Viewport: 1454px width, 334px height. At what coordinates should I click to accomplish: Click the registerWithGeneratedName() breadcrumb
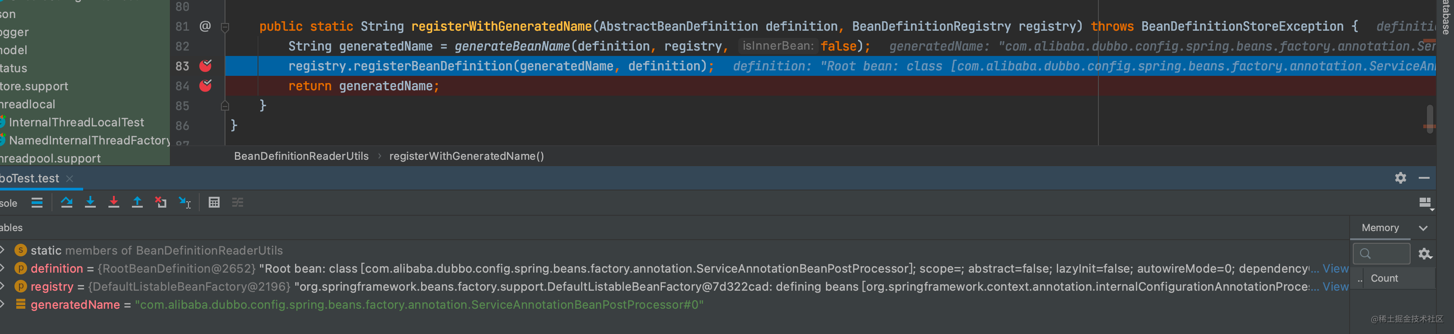coord(466,156)
